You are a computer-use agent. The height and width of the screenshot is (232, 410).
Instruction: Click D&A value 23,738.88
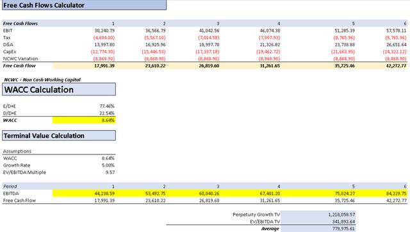[345, 45]
